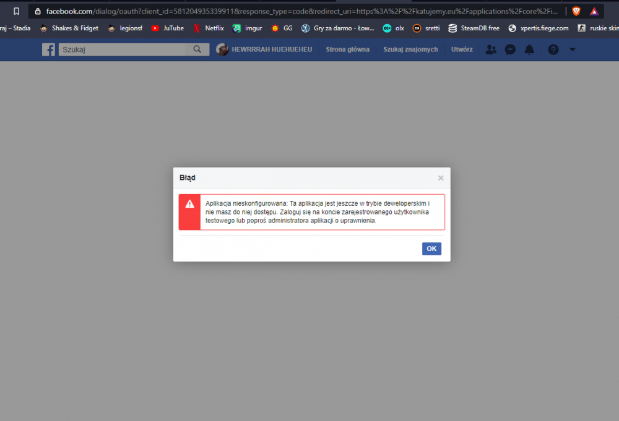Viewport: 619px width, 421px height.
Task: Open the xpertis.fiege.com bookmark
Action: [x=539, y=28]
